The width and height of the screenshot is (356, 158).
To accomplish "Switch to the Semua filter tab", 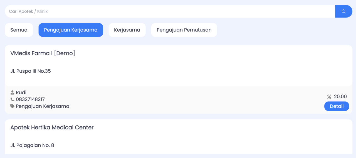I will [19, 30].
